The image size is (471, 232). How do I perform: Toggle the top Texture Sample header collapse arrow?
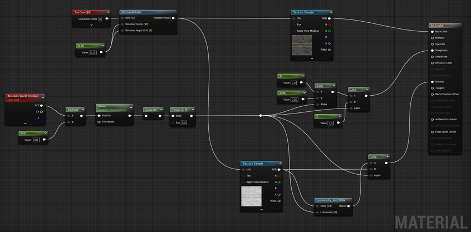330,12
